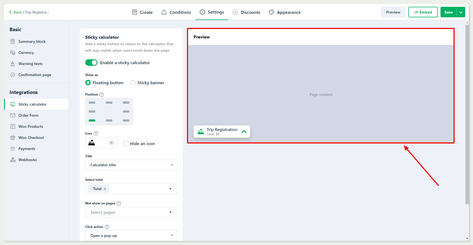Open the Click action pop-up dropdown
Image resolution: width=473 pixels, height=245 pixels.
tap(131, 236)
